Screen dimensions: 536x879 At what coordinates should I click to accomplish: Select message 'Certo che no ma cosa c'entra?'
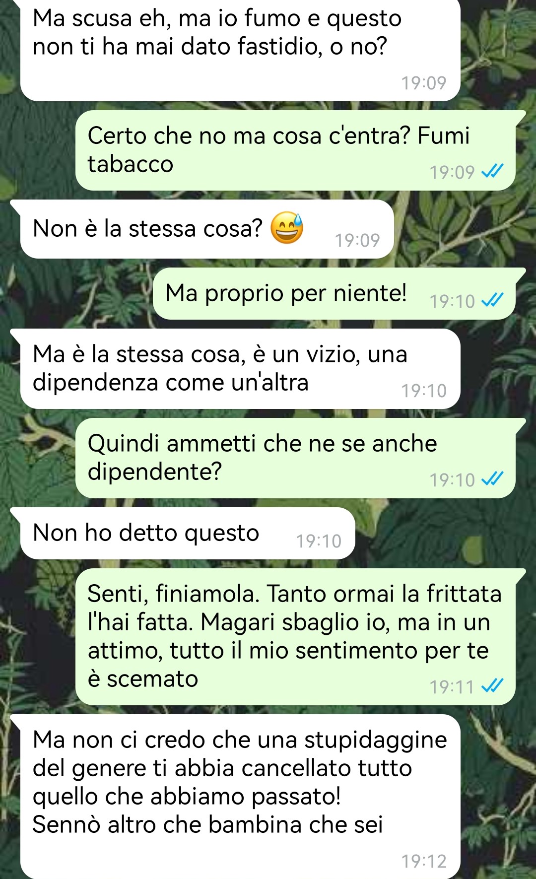click(295, 150)
